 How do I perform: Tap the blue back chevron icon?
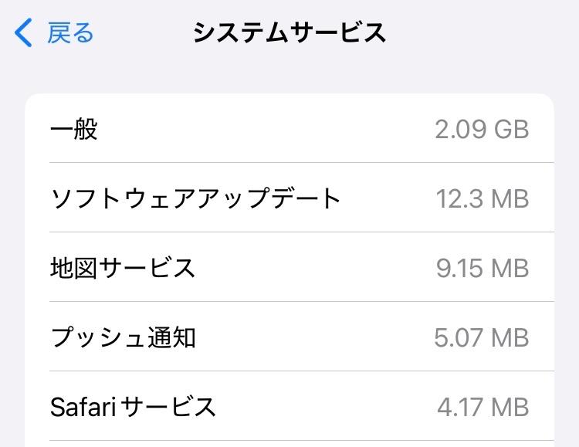tap(24, 33)
